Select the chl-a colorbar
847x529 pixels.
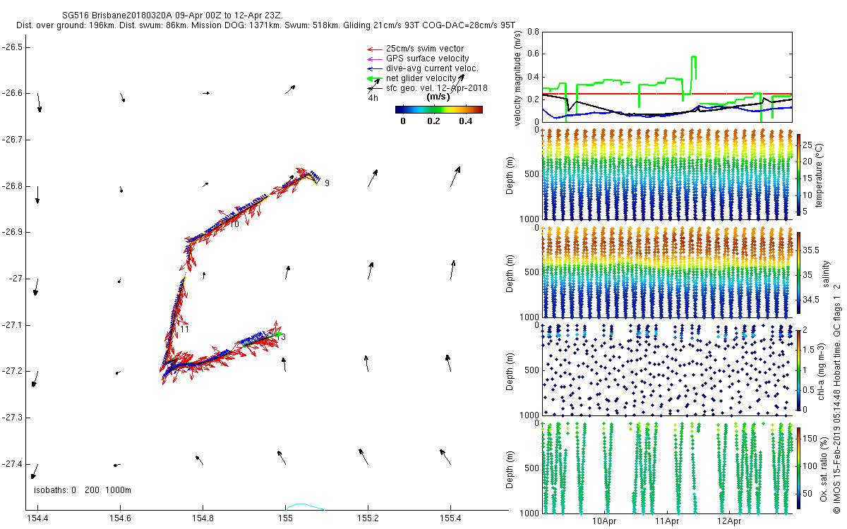[x=800, y=370]
